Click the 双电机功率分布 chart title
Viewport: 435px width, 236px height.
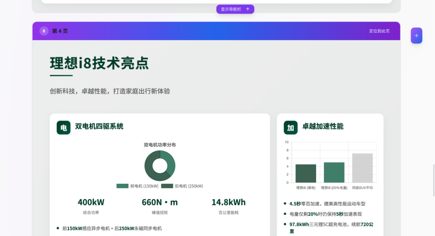click(160, 145)
